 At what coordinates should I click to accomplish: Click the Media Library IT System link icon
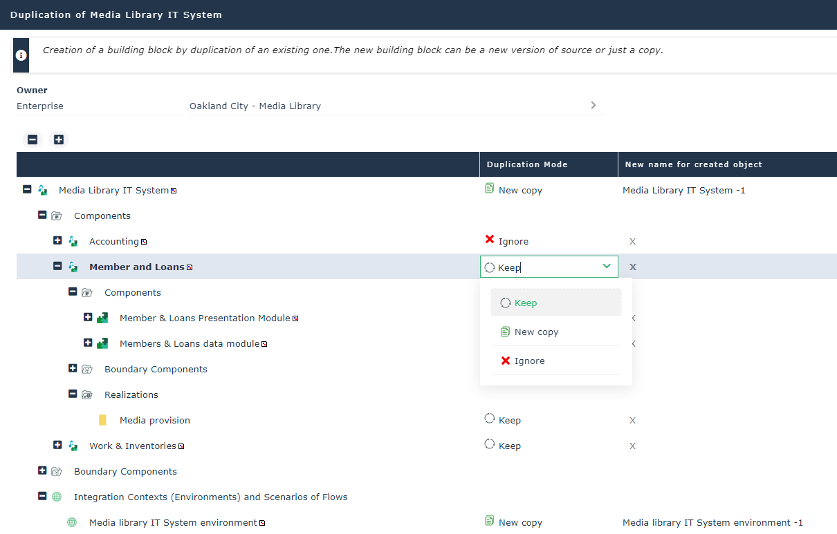(174, 191)
